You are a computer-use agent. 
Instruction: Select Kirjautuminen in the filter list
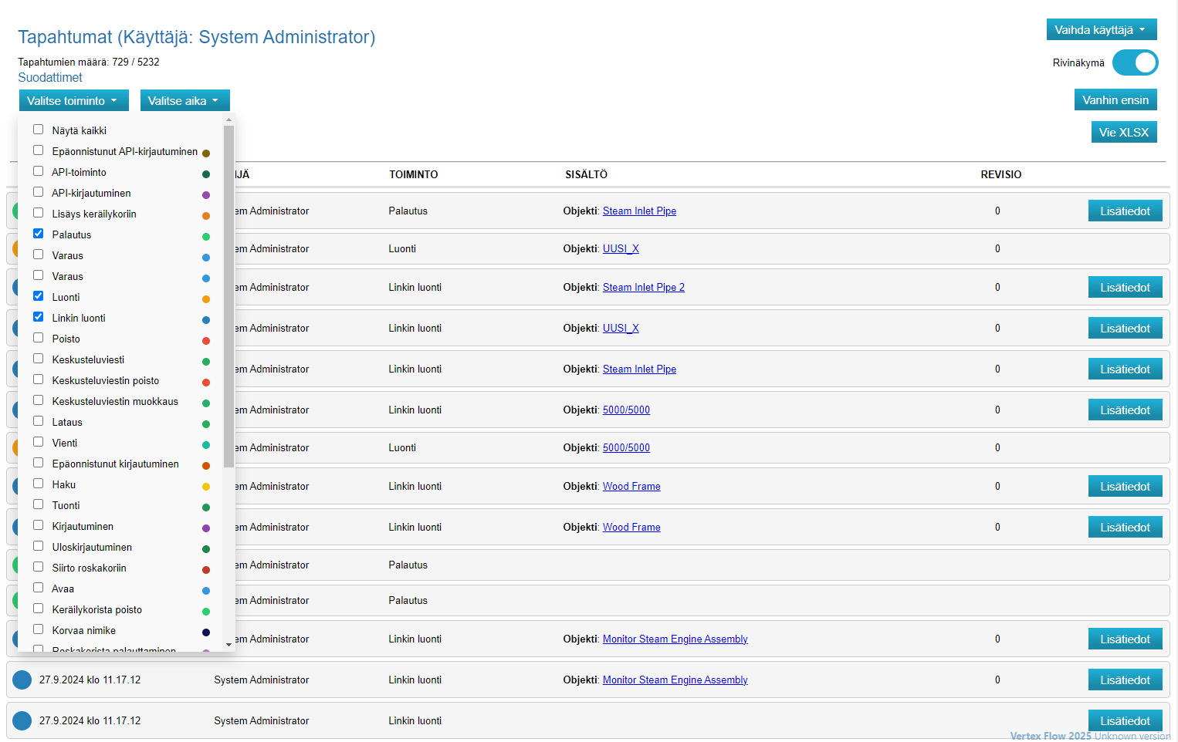pyautogui.click(x=38, y=525)
